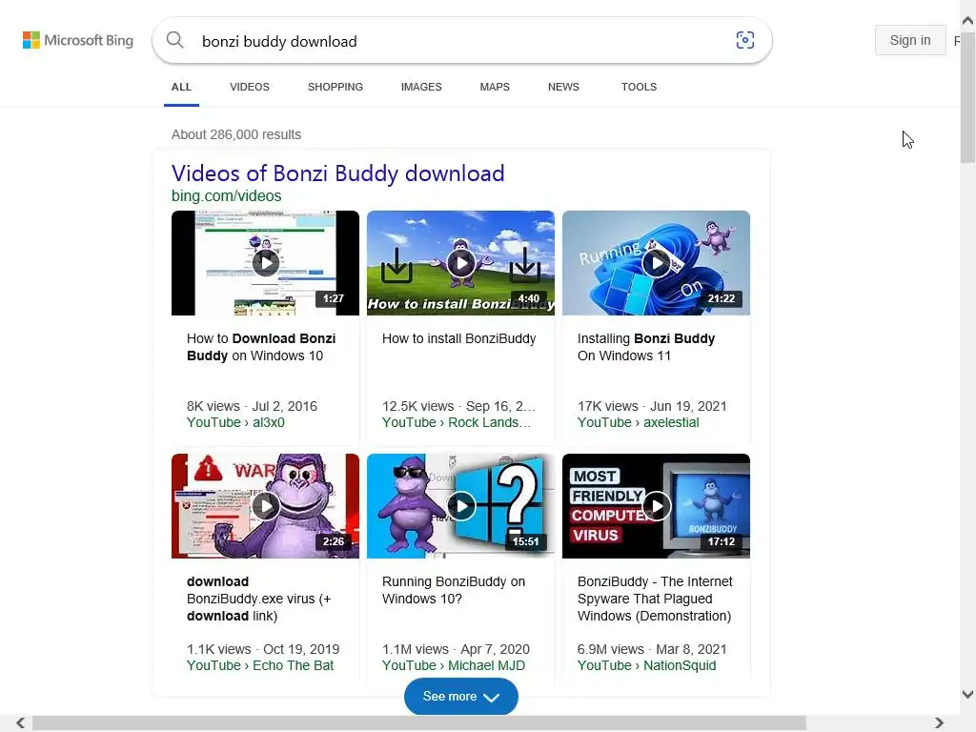Image resolution: width=976 pixels, height=732 pixels.
Task: Click '1.1K views · Oct 19, 2019' text
Action: 263,649
